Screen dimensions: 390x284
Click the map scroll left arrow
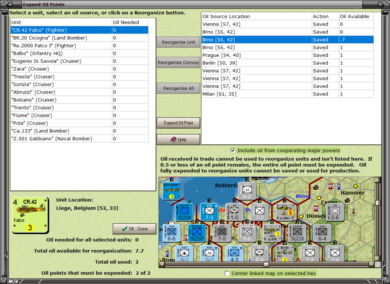click(162, 264)
